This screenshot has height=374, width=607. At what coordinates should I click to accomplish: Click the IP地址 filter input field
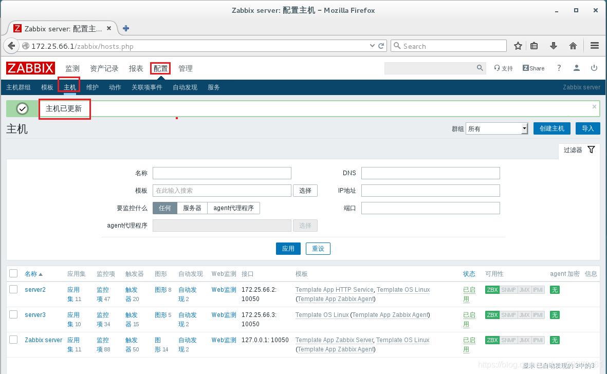point(431,191)
